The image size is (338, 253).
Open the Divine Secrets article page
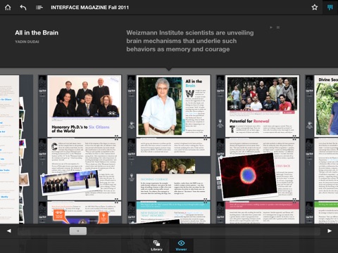326,106
